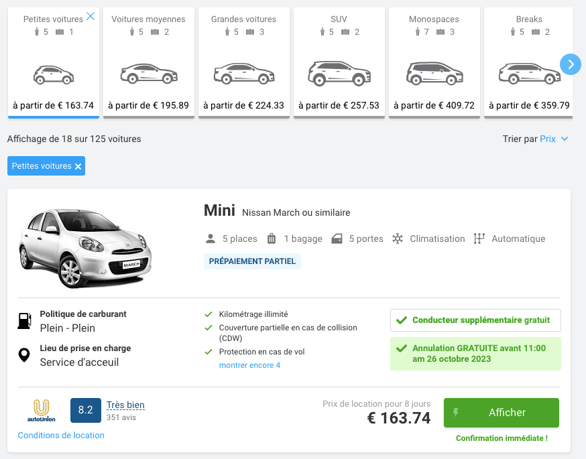Select the Voitures moyennes category card

[149, 62]
